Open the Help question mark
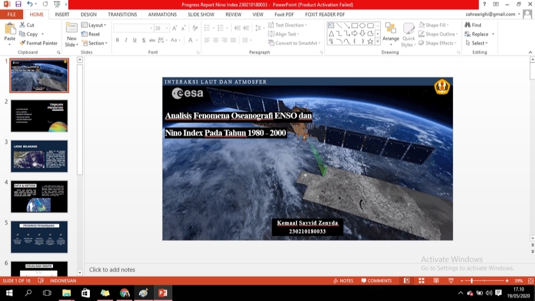The height and width of the screenshot is (301, 535). click(484, 4)
